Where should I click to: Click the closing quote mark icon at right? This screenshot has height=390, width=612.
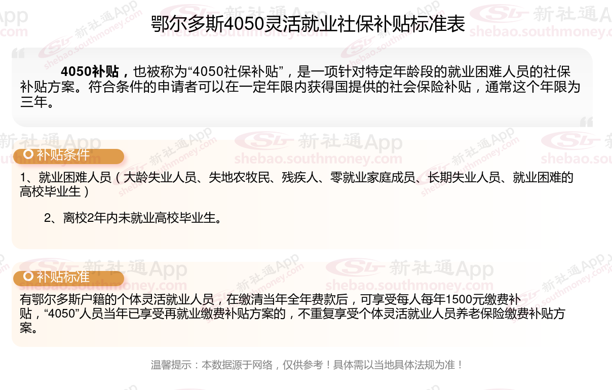coord(586,122)
